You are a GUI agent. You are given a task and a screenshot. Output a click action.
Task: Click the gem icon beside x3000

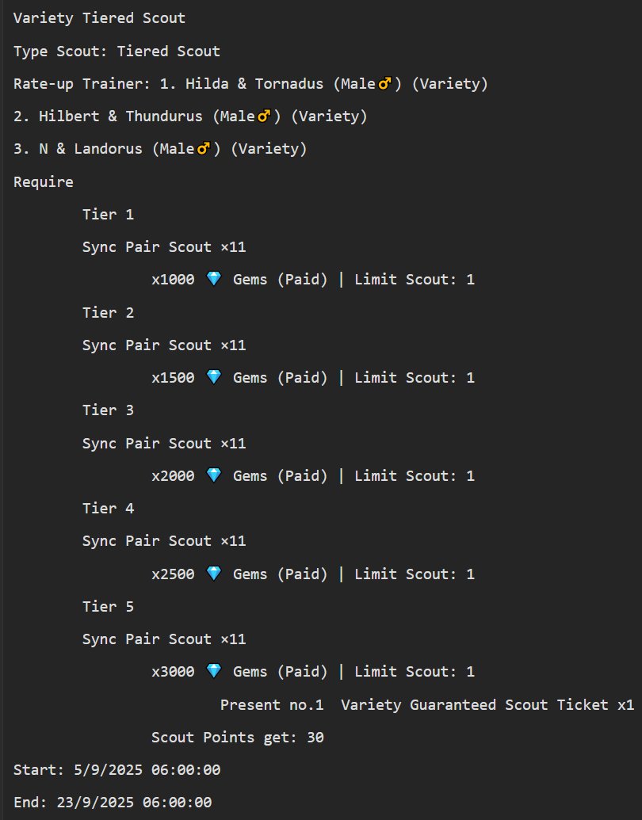[x=213, y=671]
